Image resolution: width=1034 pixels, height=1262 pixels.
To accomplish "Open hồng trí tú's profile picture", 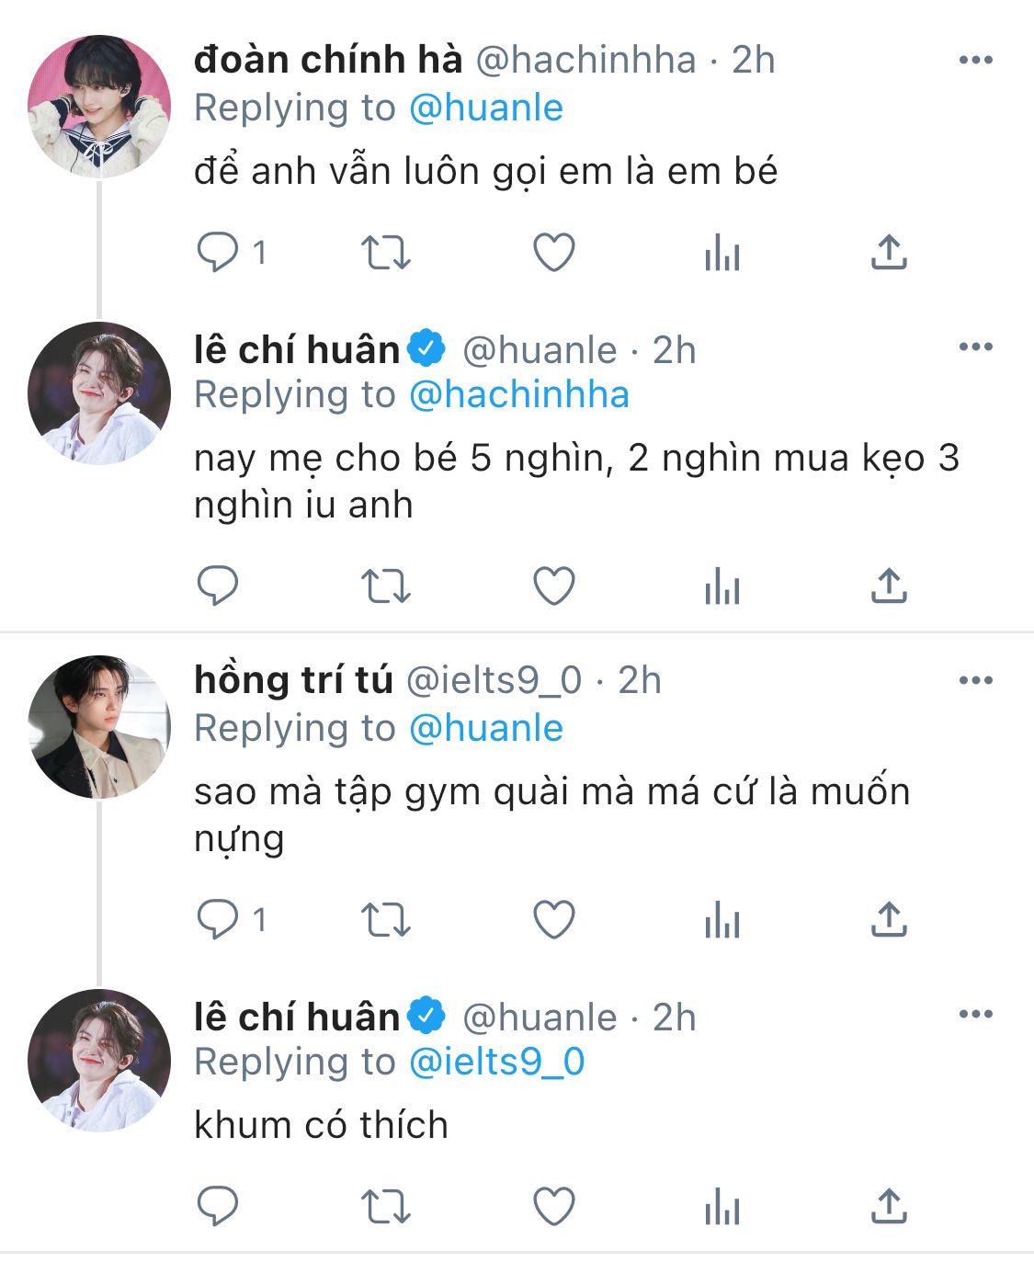I will (x=99, y=726).
